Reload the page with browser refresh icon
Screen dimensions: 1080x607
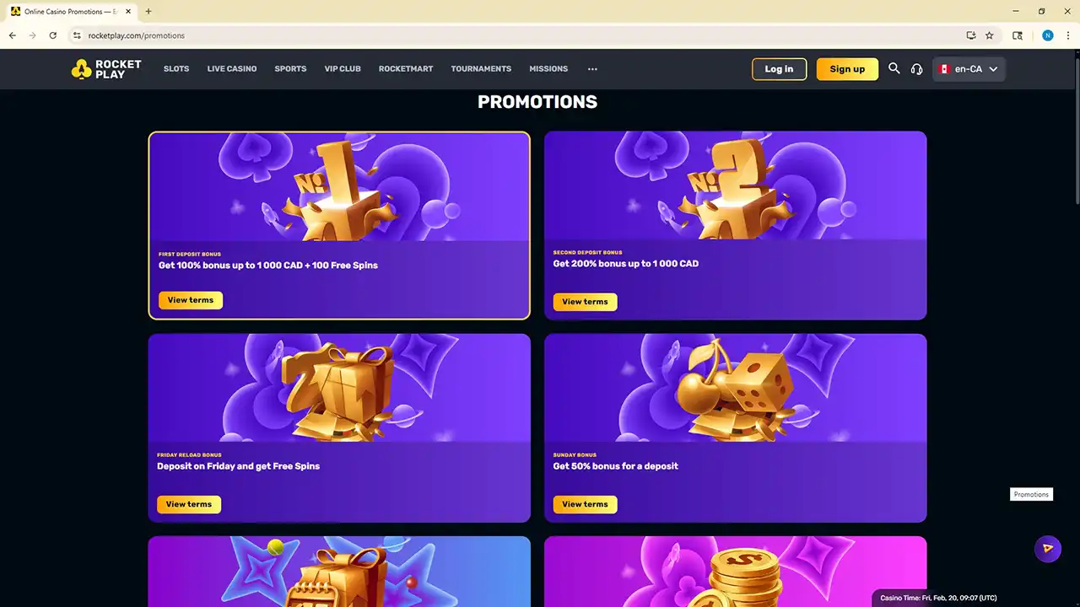[53, 35]
